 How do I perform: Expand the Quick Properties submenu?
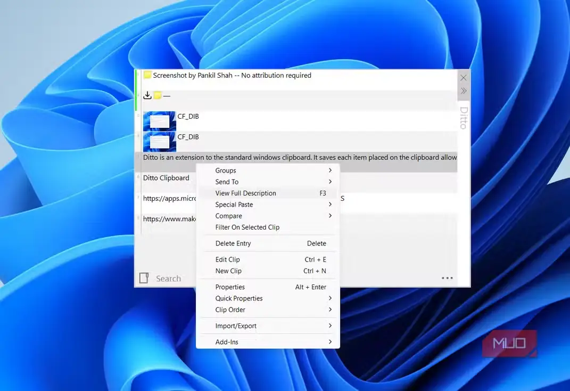(x=268, y=298)
